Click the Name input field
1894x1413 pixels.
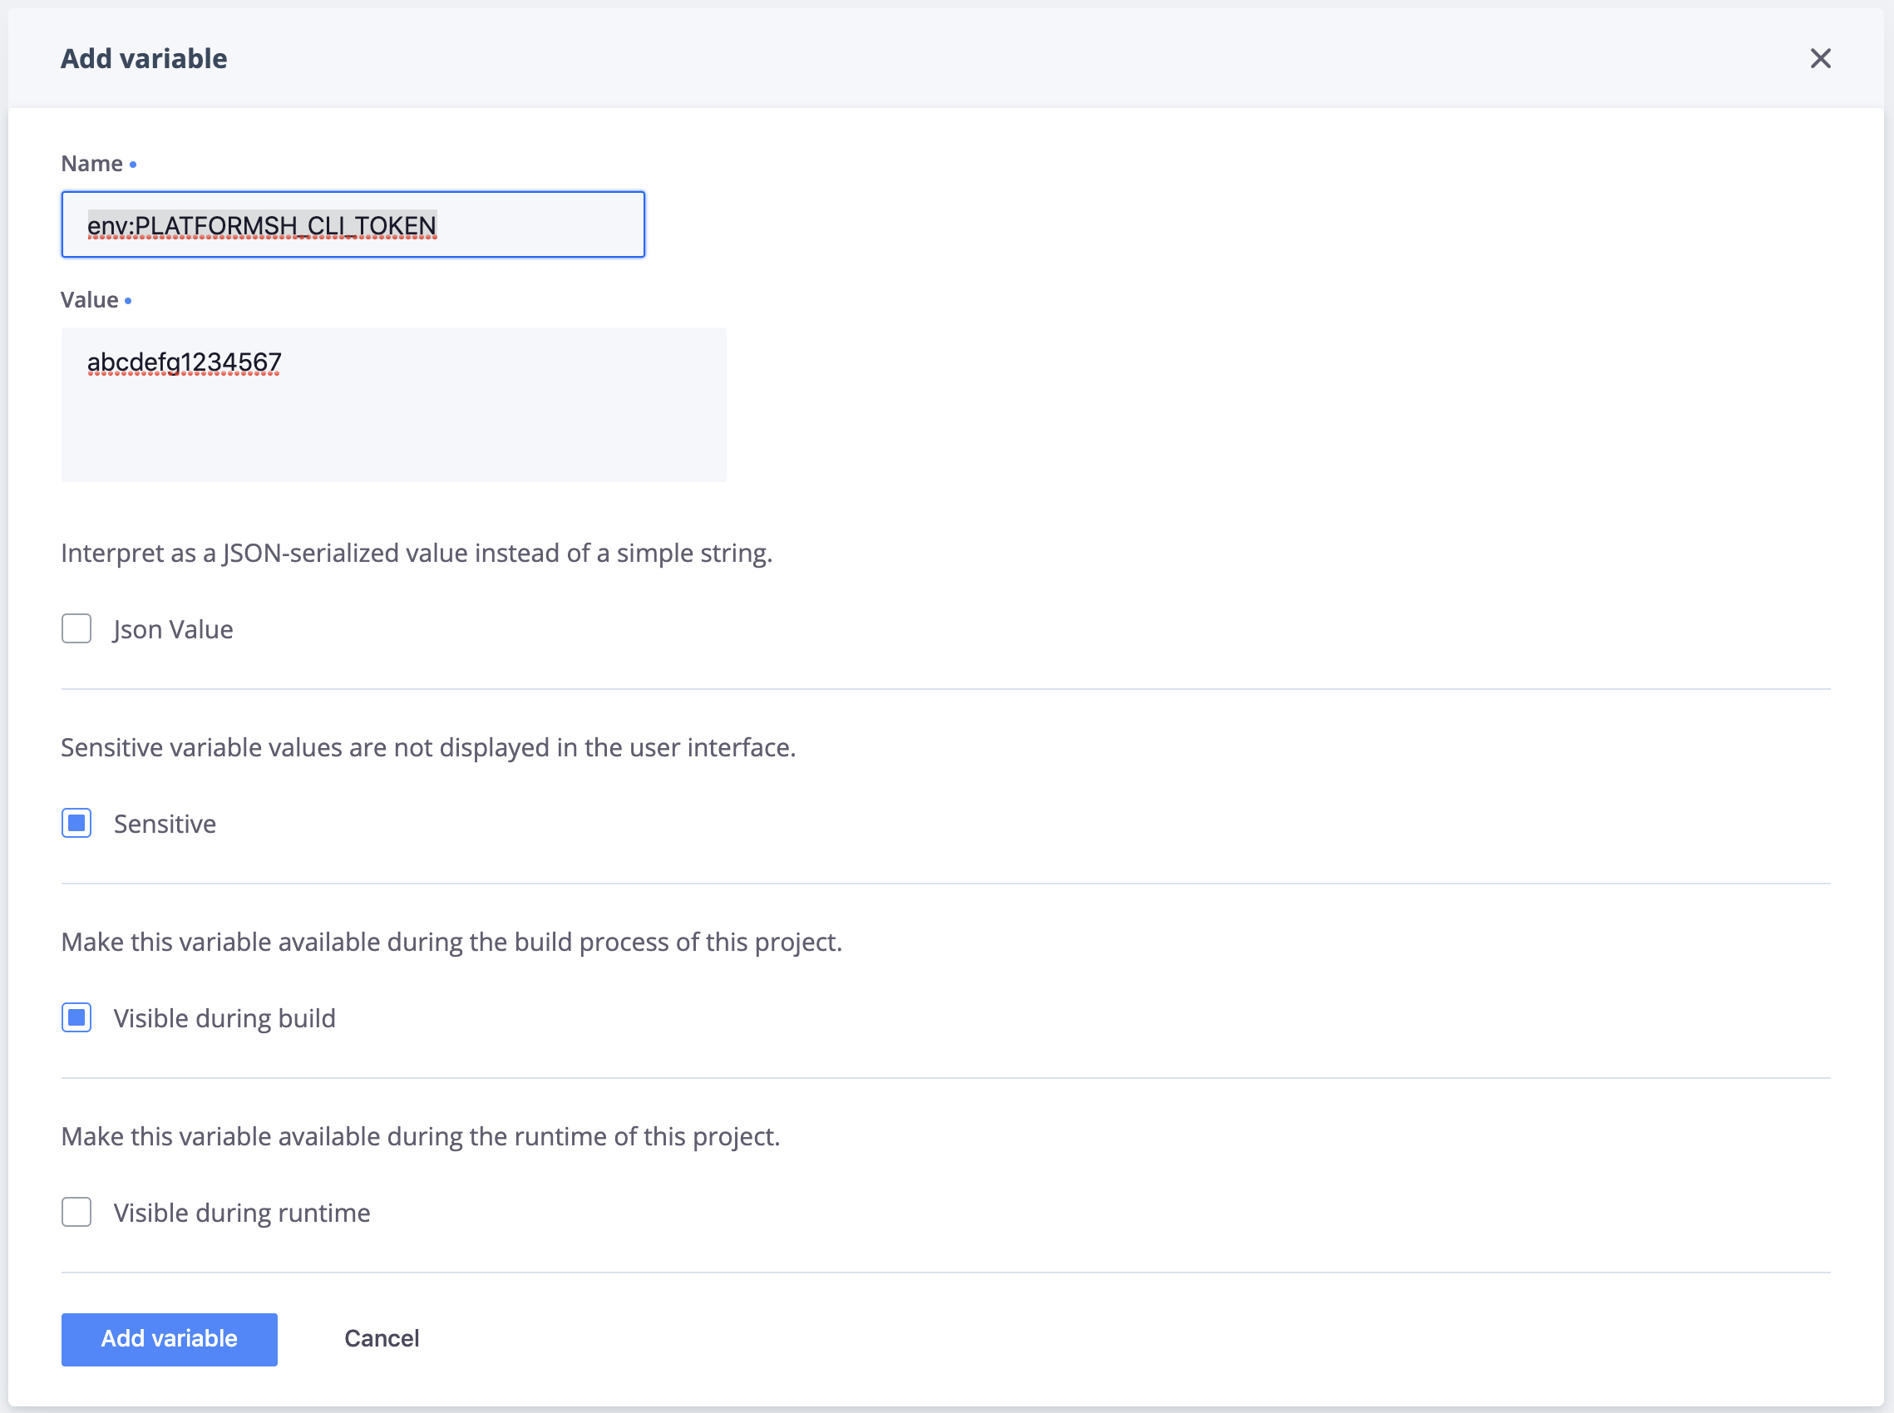click(353, 225)
